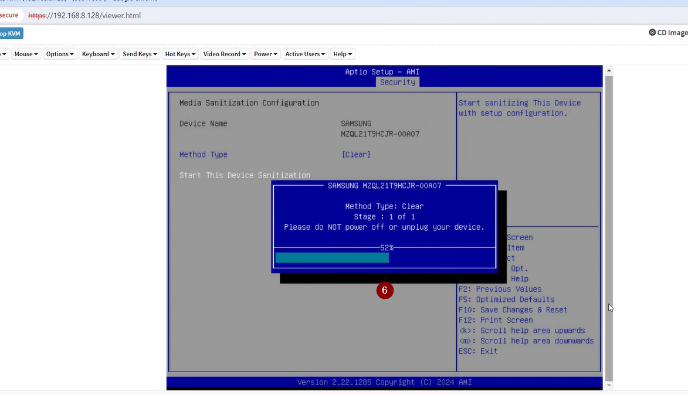Click the ESC: Exit hint
The image size is (688, 395).
[x=478, y=351]
